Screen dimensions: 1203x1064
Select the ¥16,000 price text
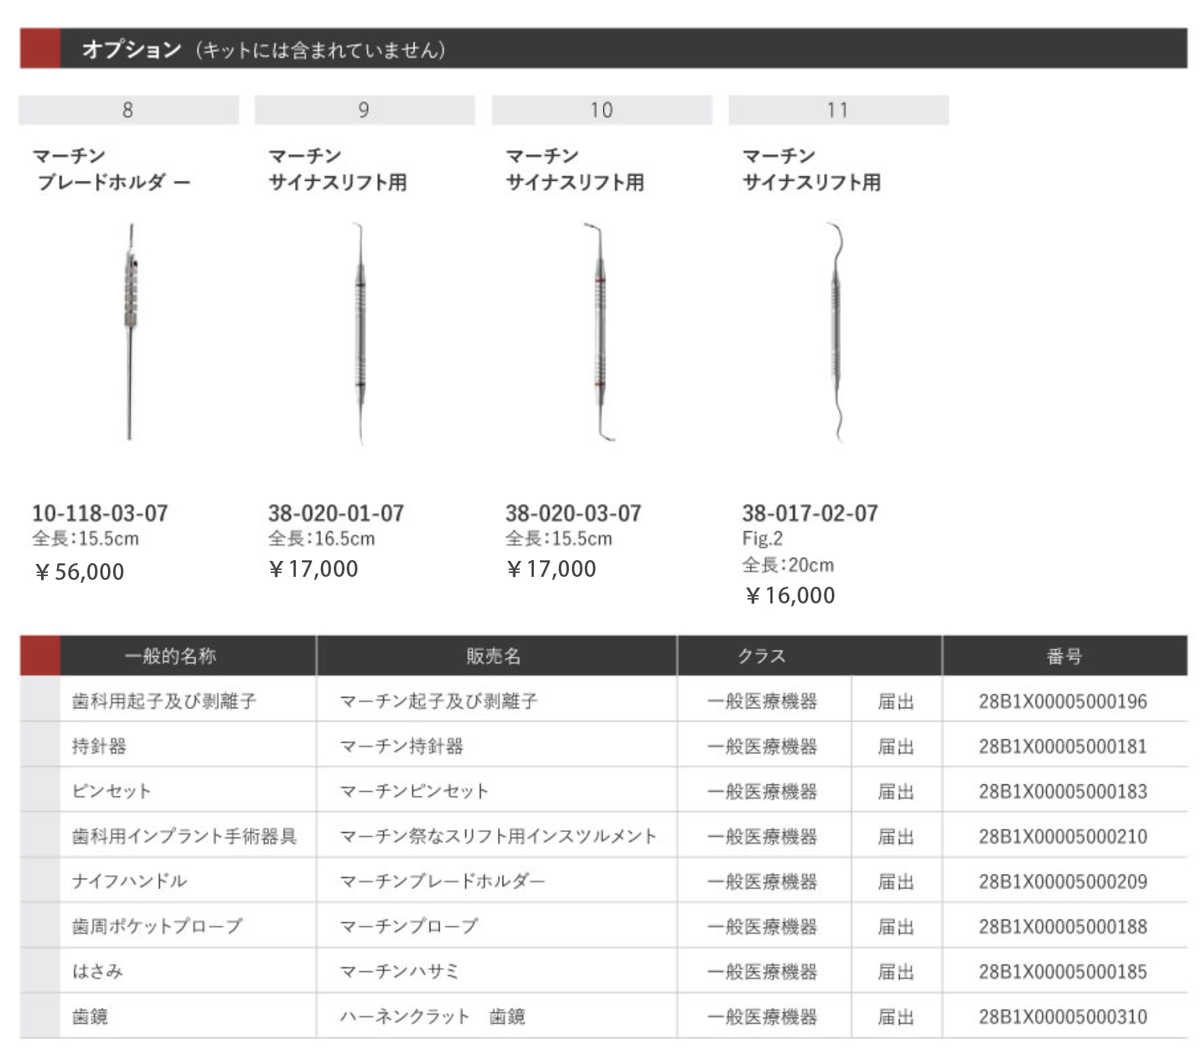click(x=790, y=595)
